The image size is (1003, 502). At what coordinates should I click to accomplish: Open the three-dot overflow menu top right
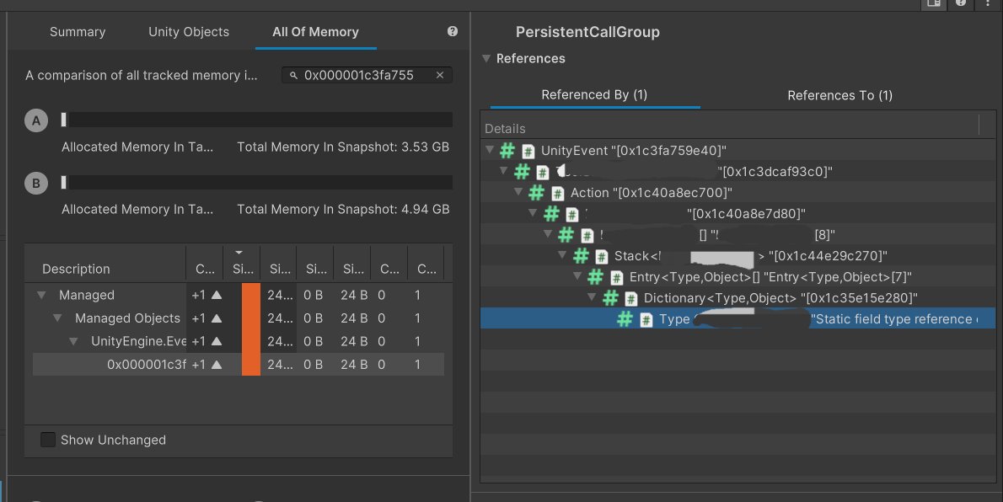pos(987,5)
